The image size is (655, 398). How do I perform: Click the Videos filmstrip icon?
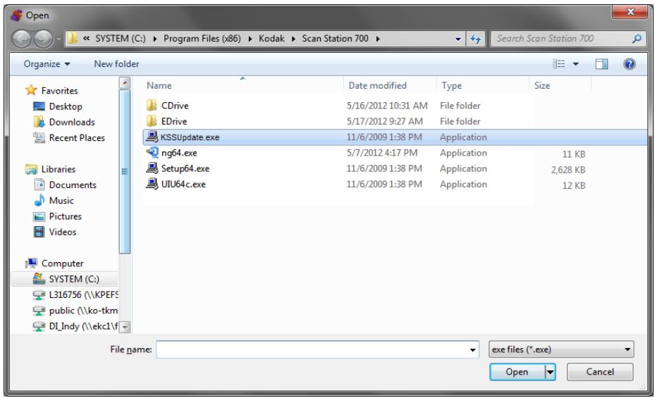[x=39, y=232]
